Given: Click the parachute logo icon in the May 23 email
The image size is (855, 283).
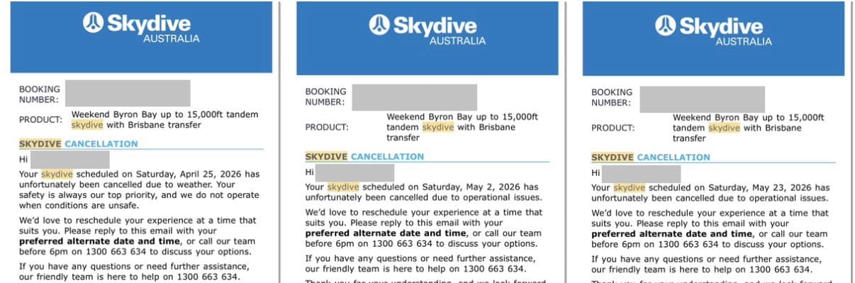Looking at the screenshot, I should pyautogui.click(x=666, y=26).
